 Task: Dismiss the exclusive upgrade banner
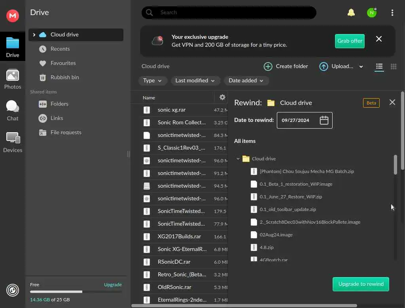coord(379,39)
